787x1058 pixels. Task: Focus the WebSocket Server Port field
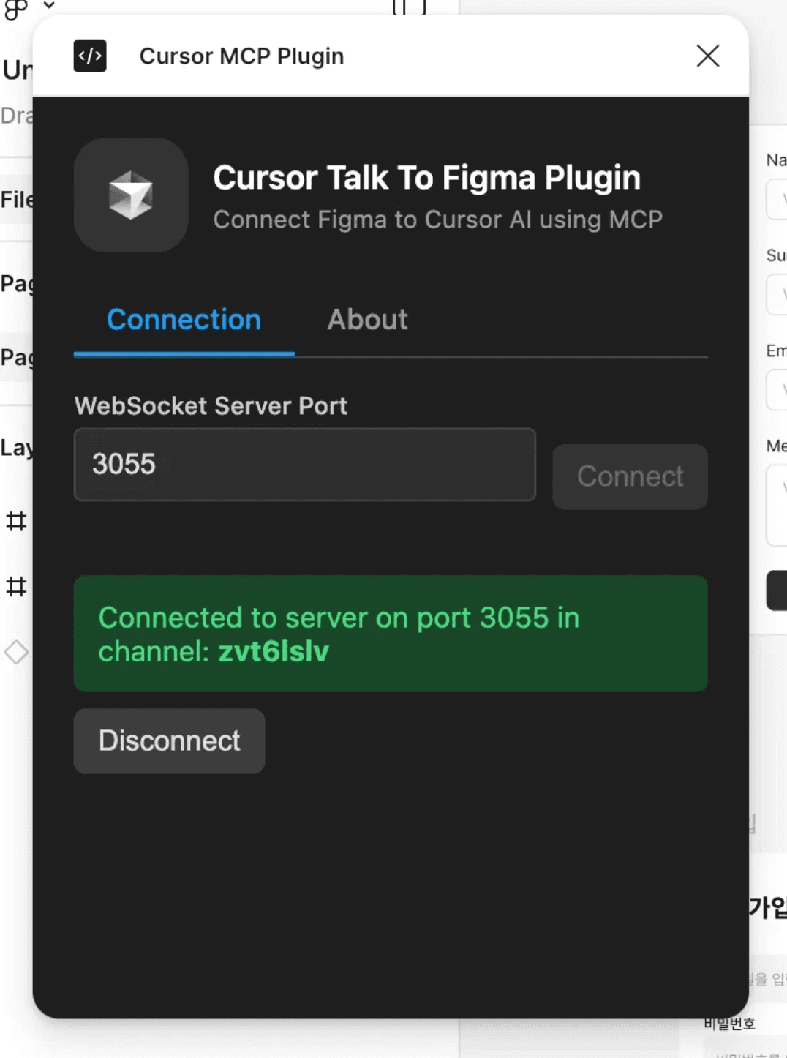[304, 465]
